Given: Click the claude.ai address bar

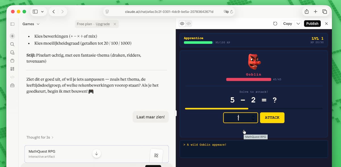Looking at the screenshot, I should pyautogui.click(x=169, y=12).
